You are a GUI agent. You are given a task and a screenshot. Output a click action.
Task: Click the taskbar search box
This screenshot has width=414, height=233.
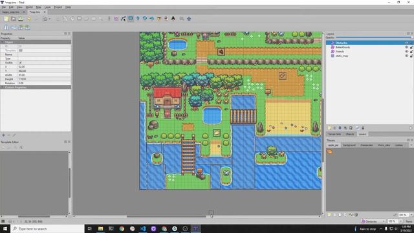click(47, 228)
